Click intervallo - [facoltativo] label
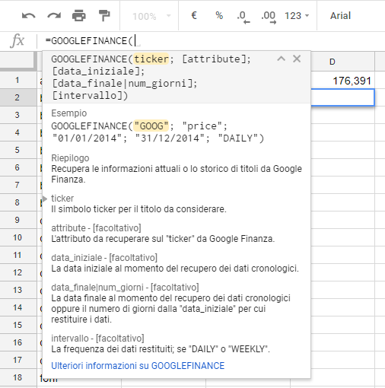This screenshot has width=385, height=388. coord(97,339)
